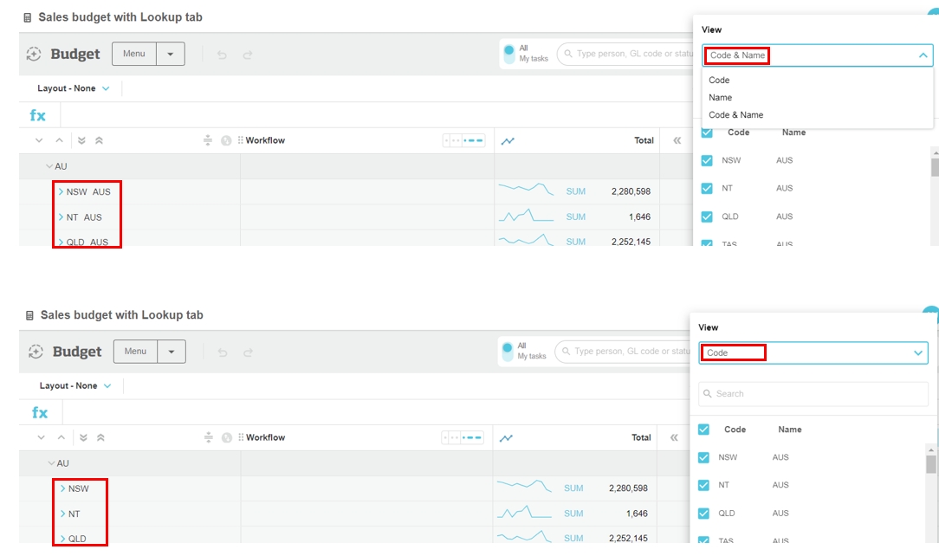939x556 pixels.
Task: Open the View dropdown showing "Code" only
Action: (813, 353)
